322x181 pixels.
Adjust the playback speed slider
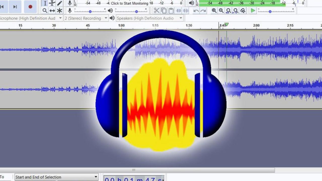tap(276, 11)
